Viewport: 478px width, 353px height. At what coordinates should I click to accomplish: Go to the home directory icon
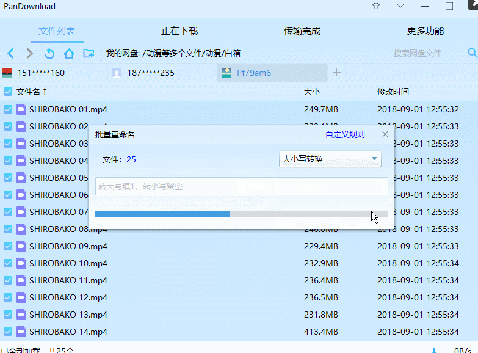click(69, 53)
